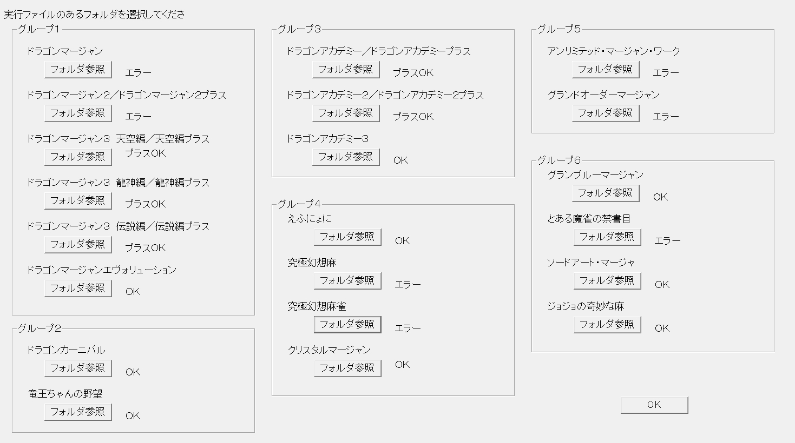The height and width of the screenshot is (443, 795).
Task: Choose folder for 竜王ちゃんの野望
Action: point(78,412)
